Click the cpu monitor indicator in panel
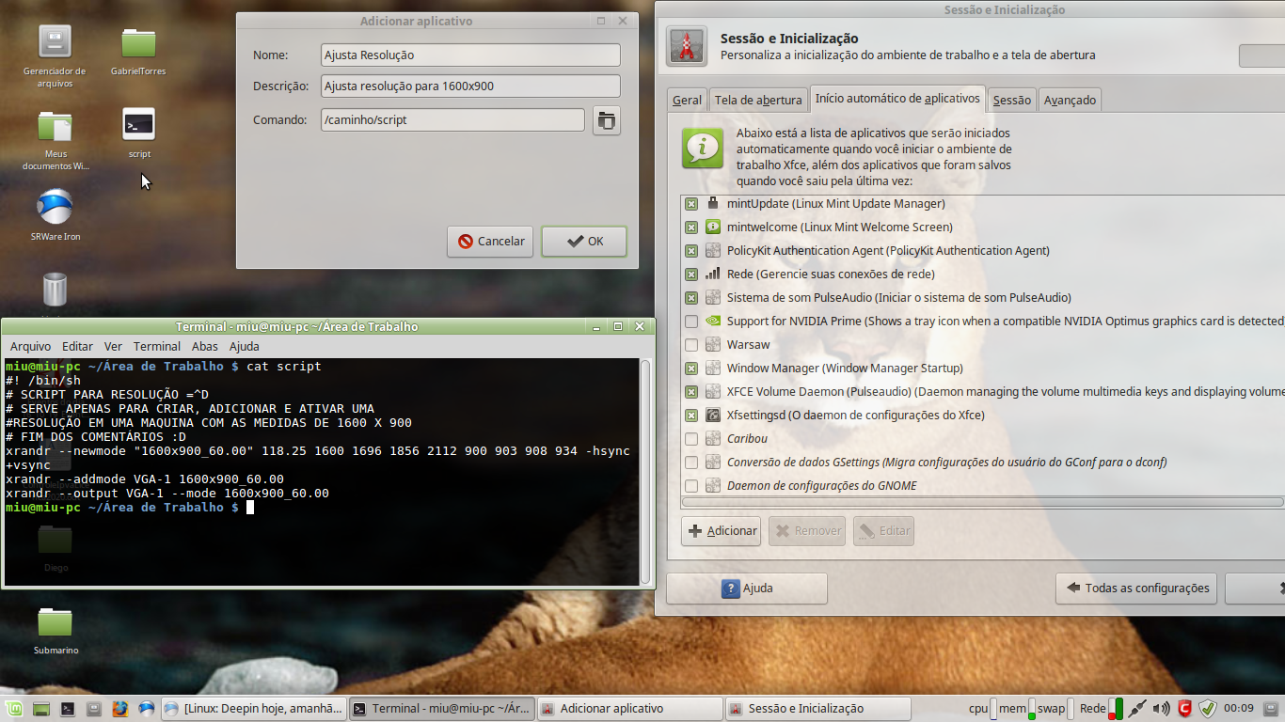 pyautogui.click(x=994, y=709)
